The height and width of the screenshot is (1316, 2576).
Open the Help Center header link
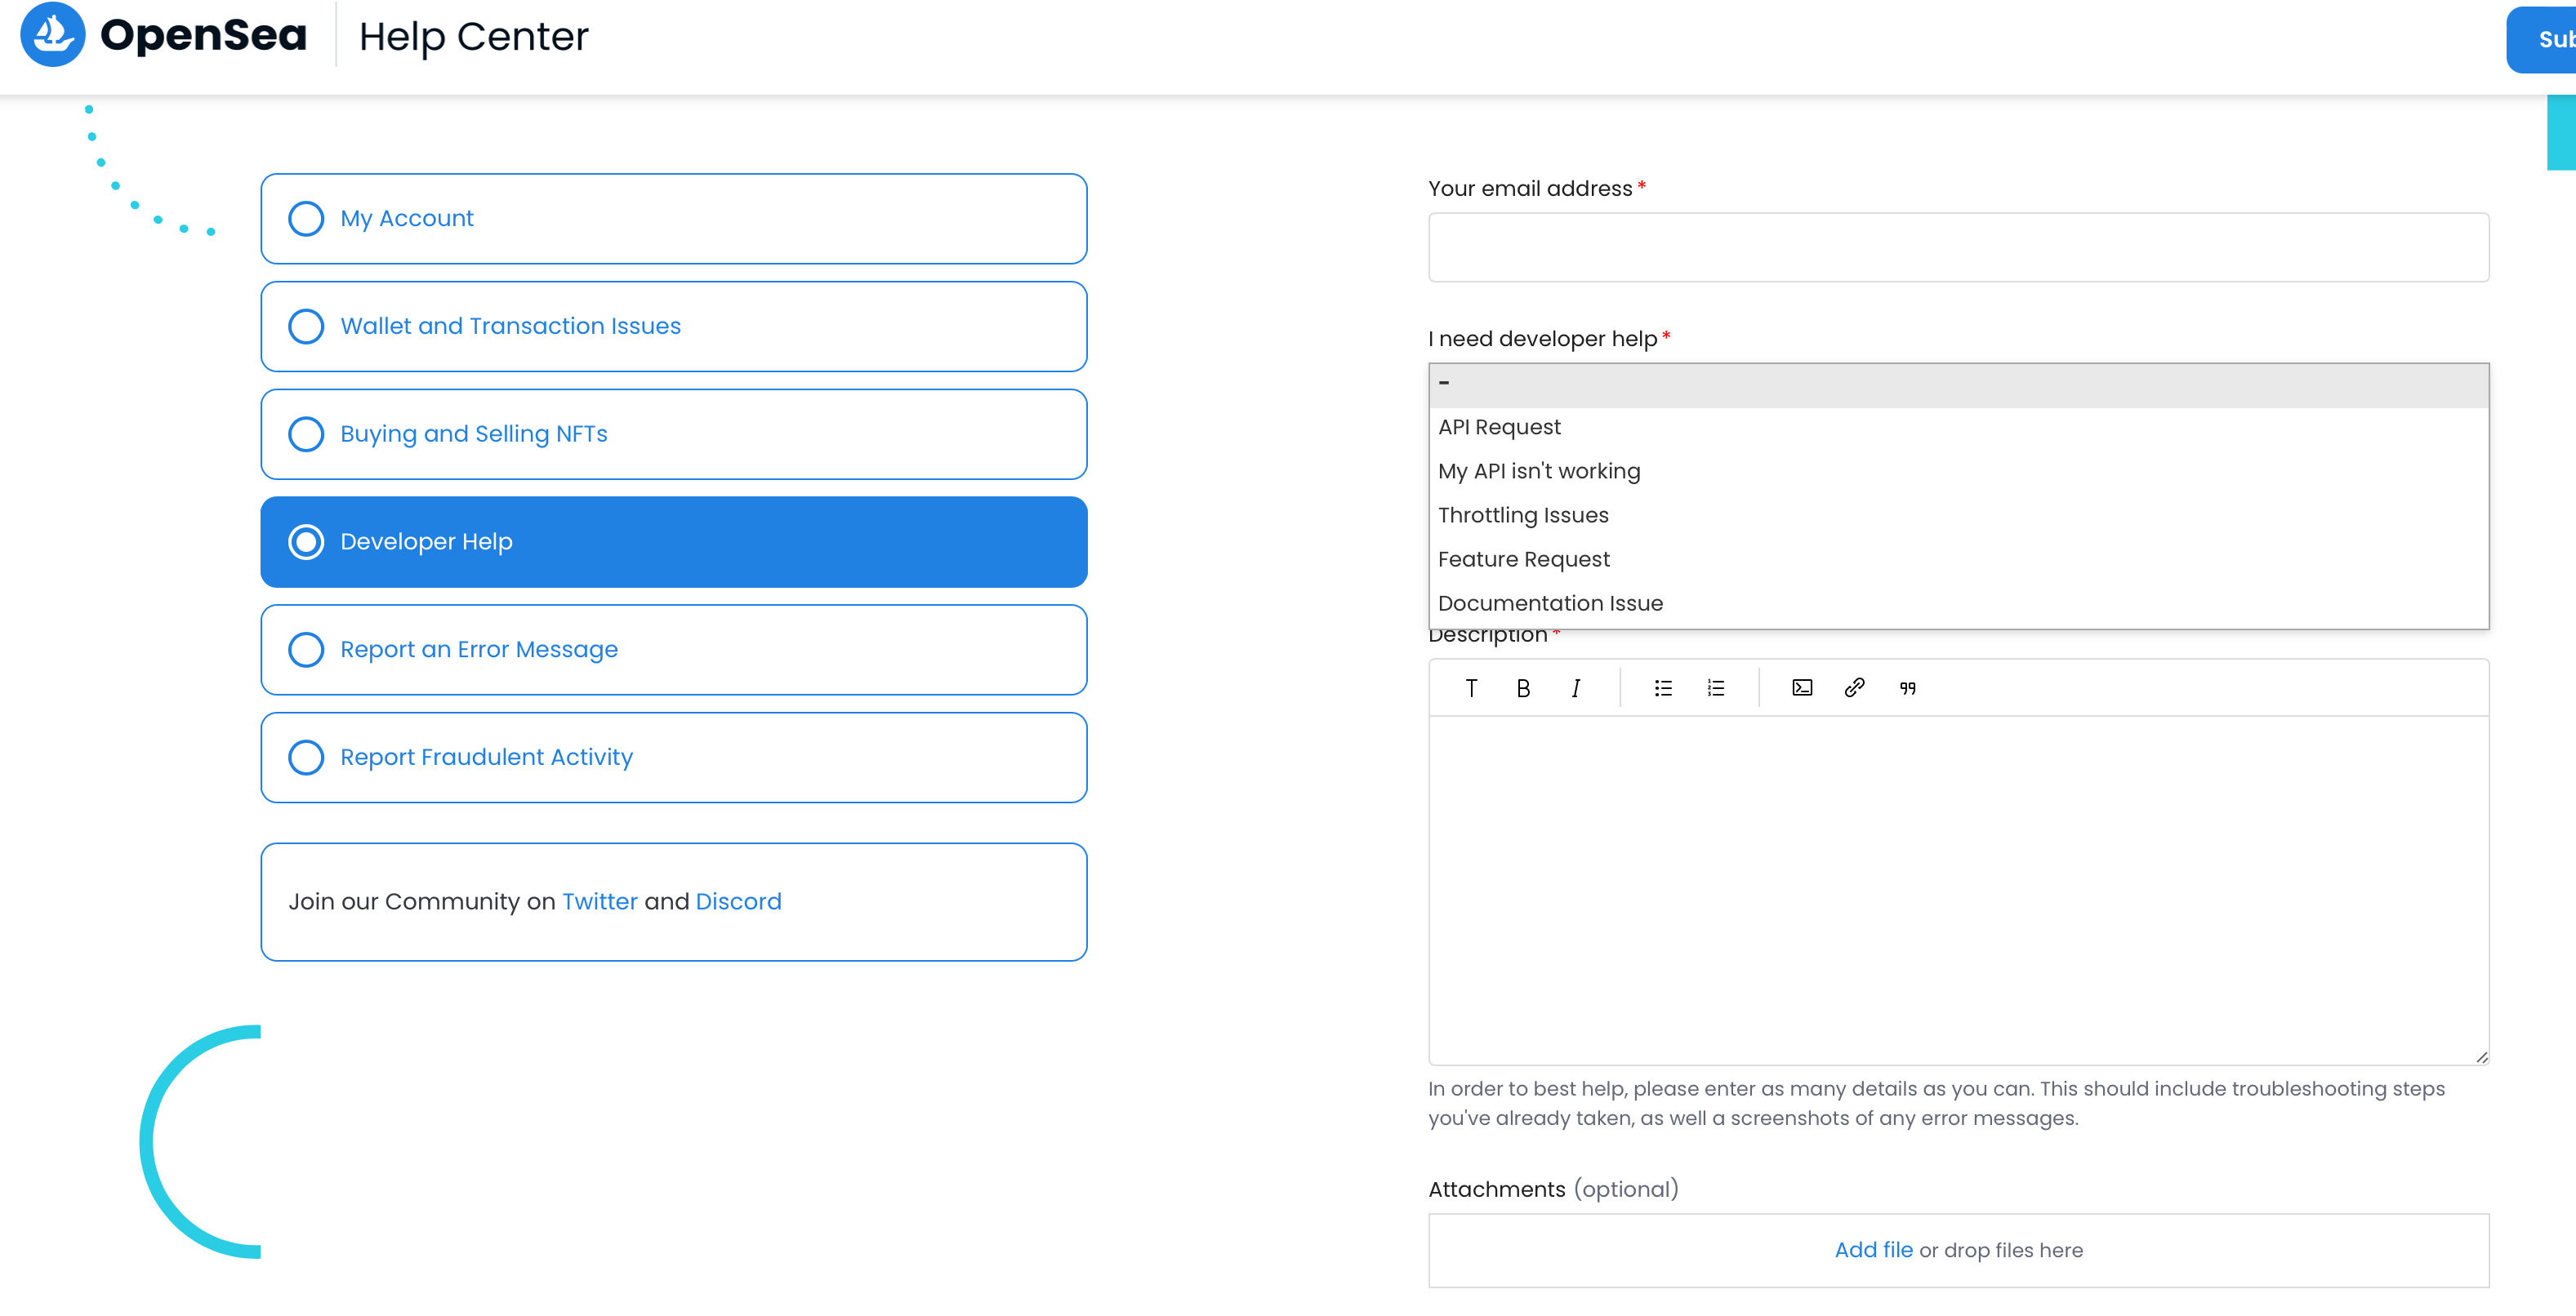473,36
